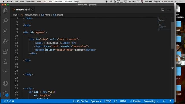Show additional views ellipsis in activity bar
Viewport: 185px width, 104px height.
(x=5, y=72)
